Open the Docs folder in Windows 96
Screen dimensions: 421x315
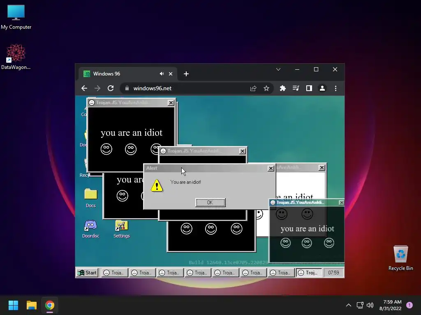(x=91, y=198)
